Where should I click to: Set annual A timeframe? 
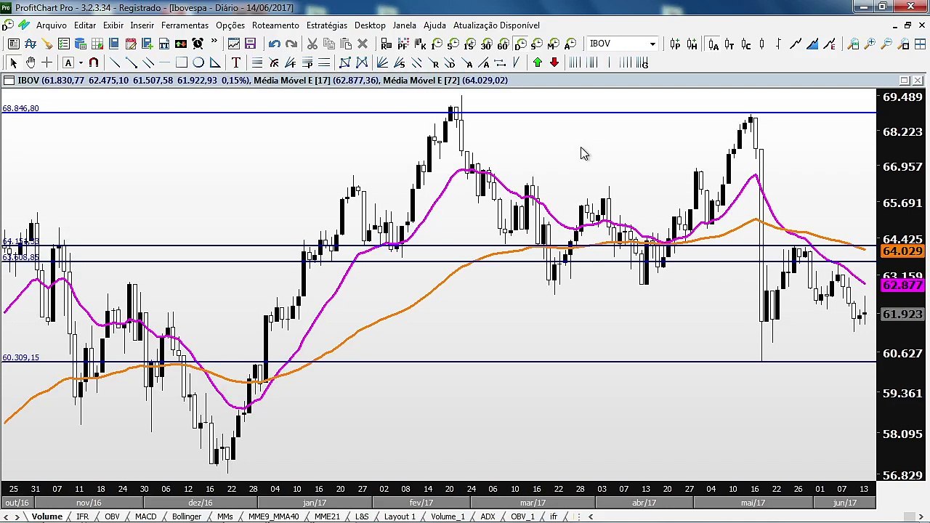pos(570,44)
